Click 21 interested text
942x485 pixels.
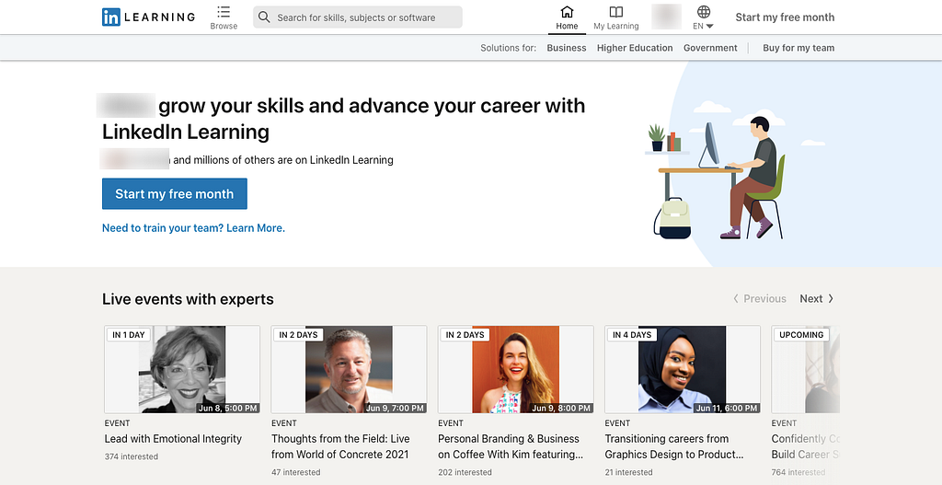pyautogui.click(x=629, y=472)
